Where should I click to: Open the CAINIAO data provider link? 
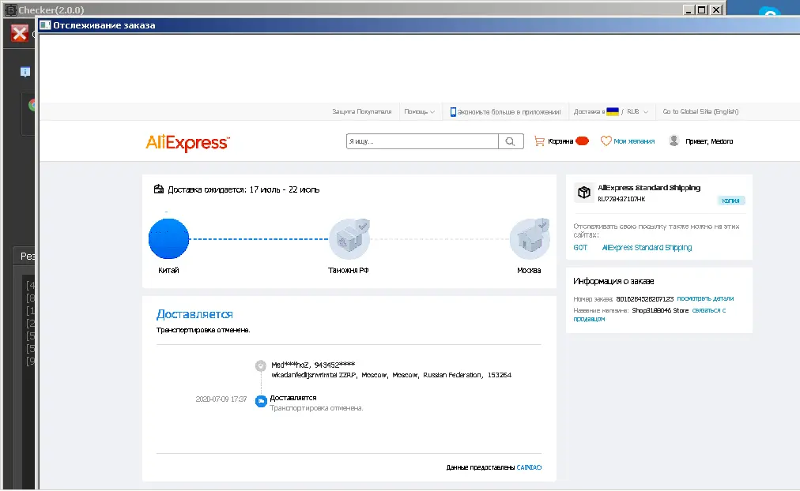point(529,467)
